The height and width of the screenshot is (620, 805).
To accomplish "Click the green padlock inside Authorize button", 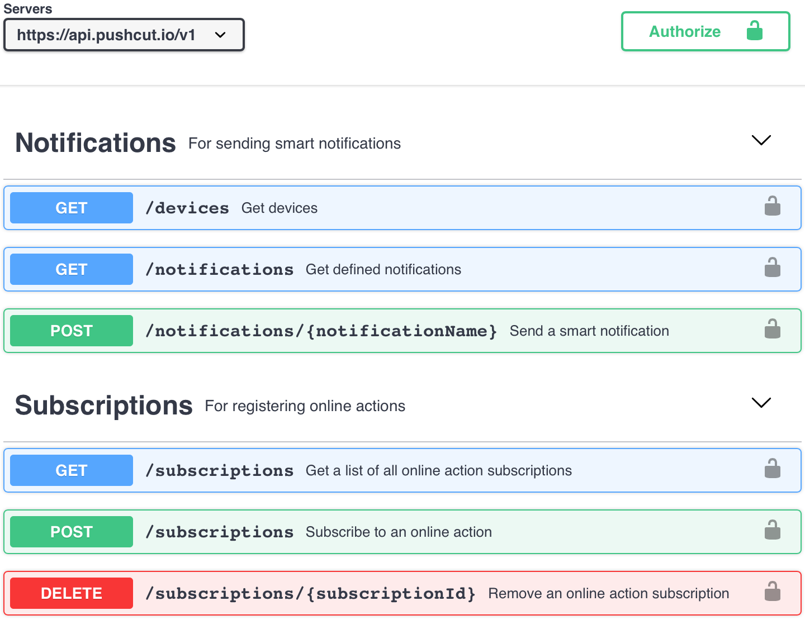I will click(755, 31).
